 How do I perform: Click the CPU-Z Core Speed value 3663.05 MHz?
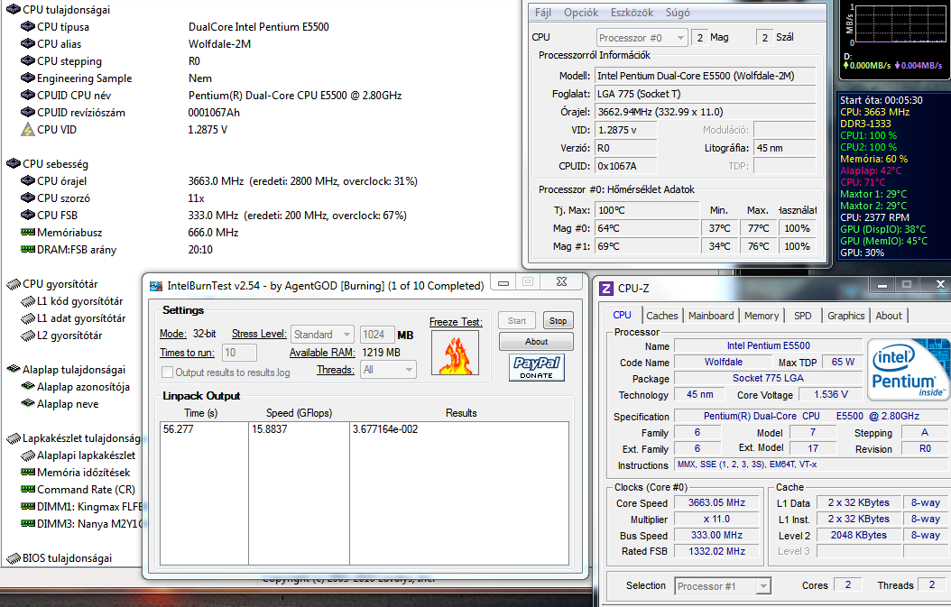716,502
